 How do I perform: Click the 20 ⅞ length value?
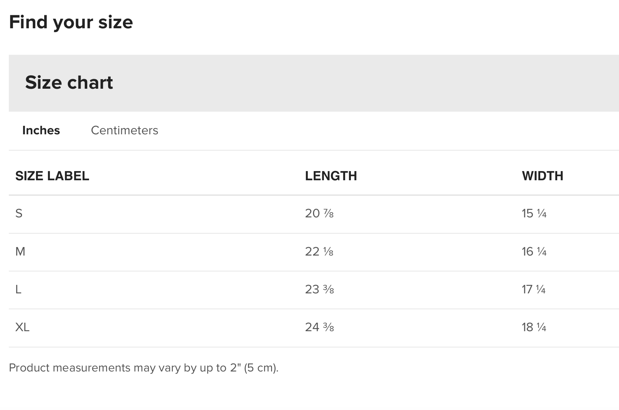319,213
